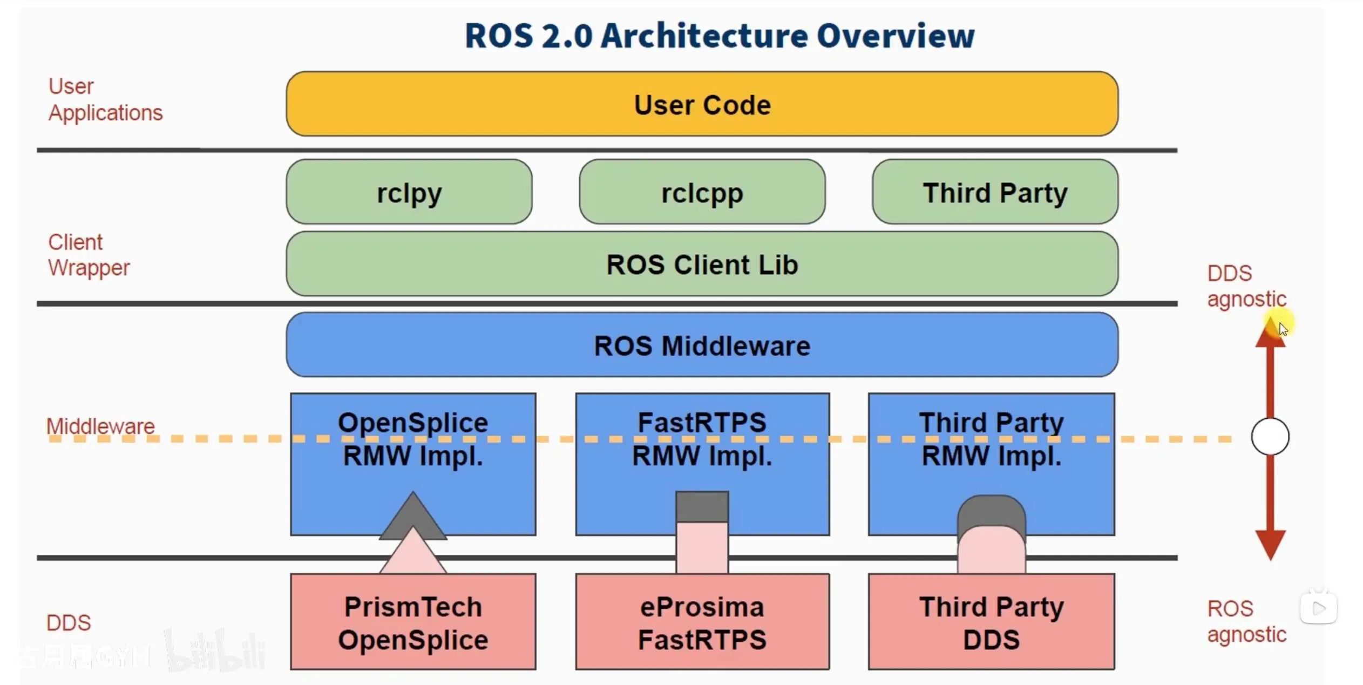Click the PrismTech OpenSplice DDS box
Screen dimensions: 1363x685
pyautogui.click(x=413, y=622)
